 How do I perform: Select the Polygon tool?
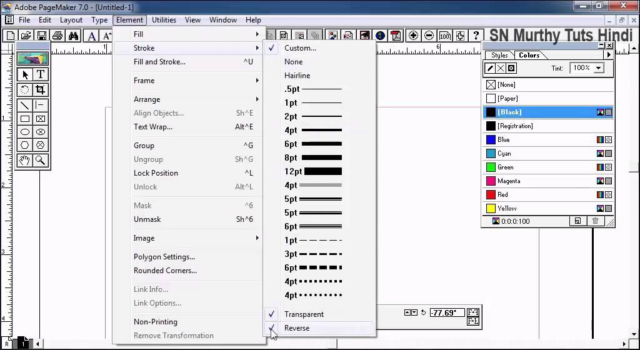click(x=25, y=145)
